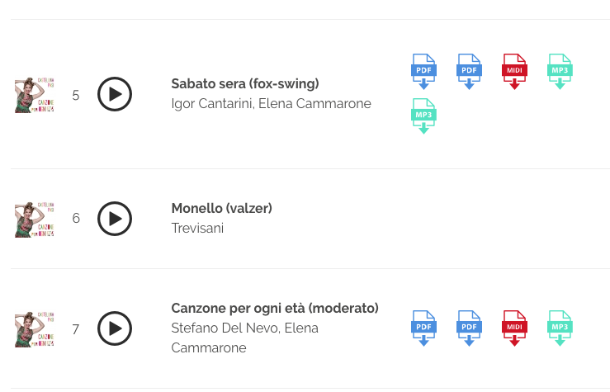The width and height of the screenshot is (610, 392).
Task: Download MIDI file for Sabato sera
Action: [514, 72]
